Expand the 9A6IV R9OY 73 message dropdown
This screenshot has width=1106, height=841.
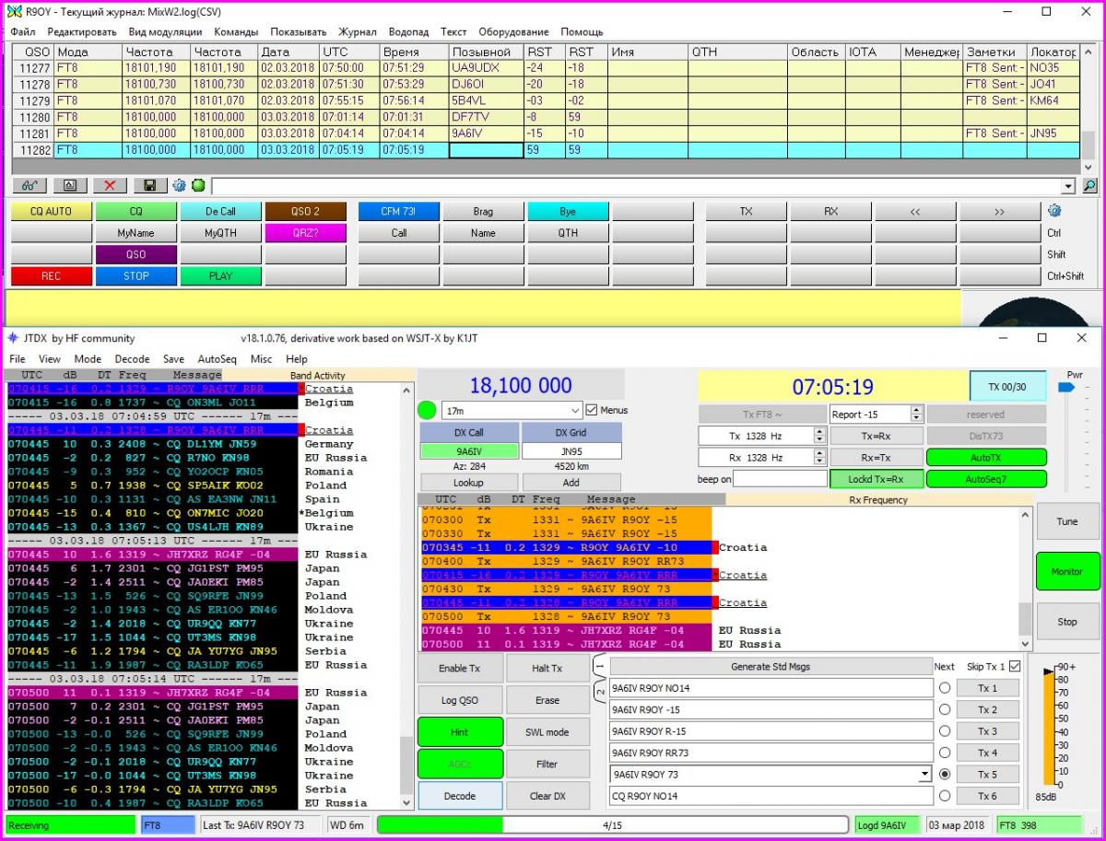[924, 775]
